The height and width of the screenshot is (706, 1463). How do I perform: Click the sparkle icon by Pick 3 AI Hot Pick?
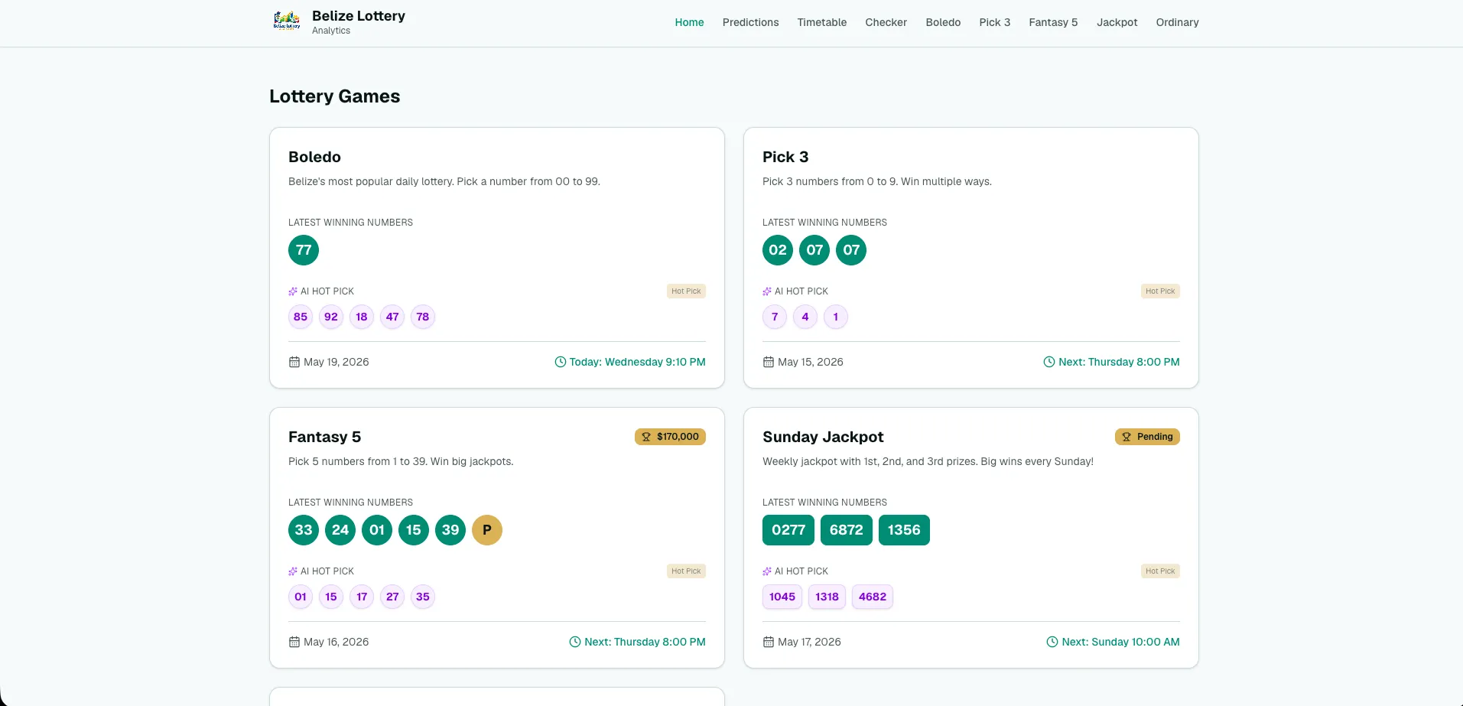pyautogui.click(x=767, y=291)
